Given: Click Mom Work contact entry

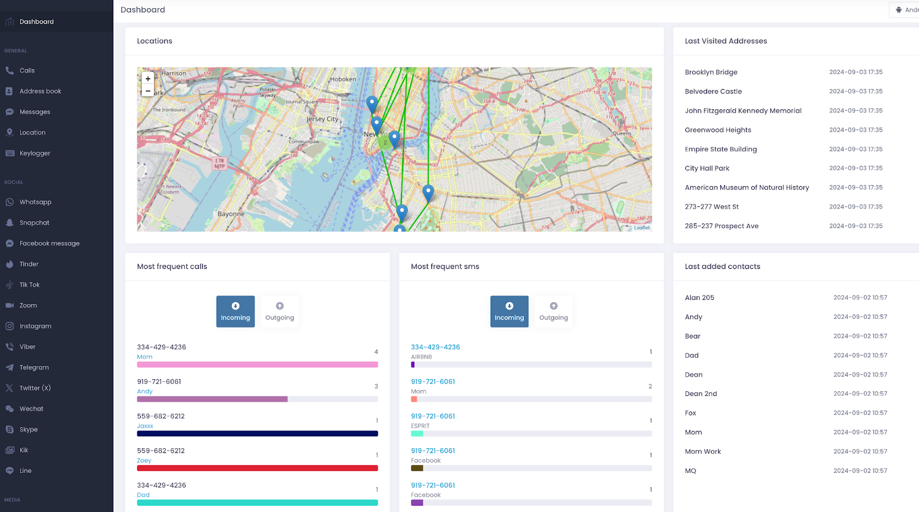Looking at the screenshot, I should tap(703, 452).
